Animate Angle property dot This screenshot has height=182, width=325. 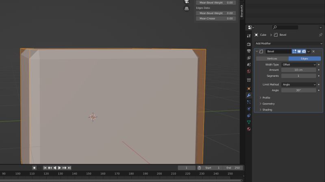(x=319, y=90)
